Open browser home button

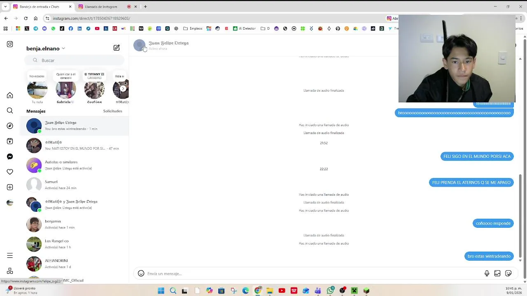click(x=35, y=18)
